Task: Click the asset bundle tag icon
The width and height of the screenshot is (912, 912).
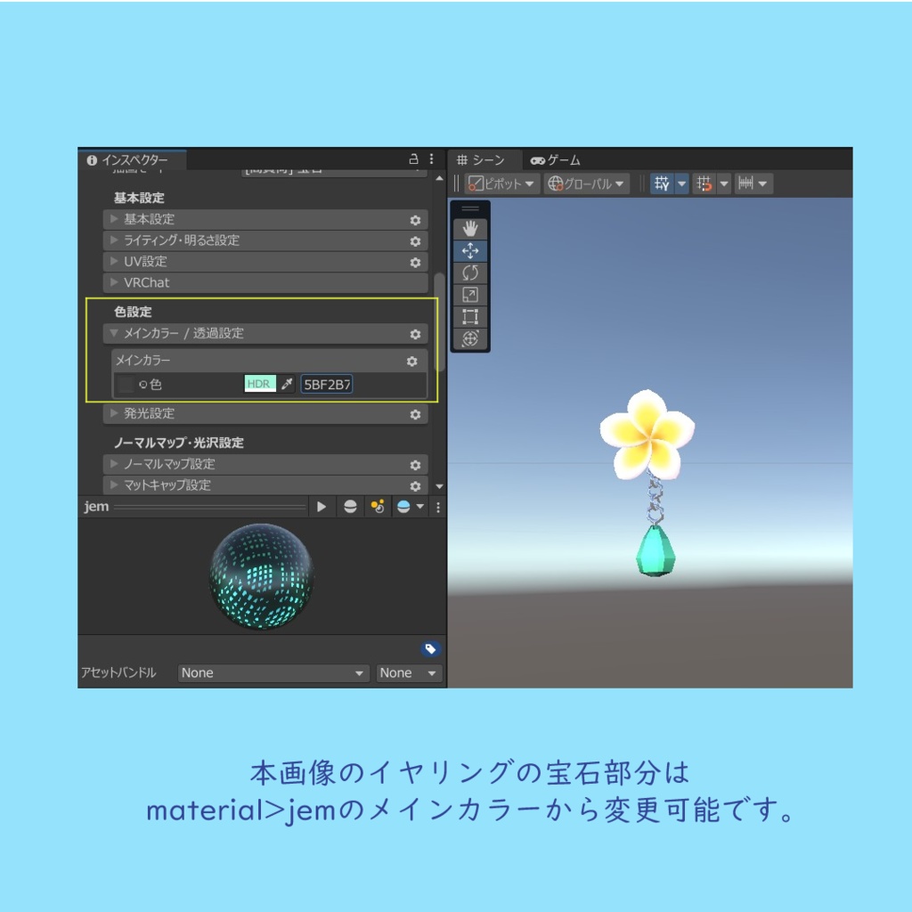Action: pyautogui.click(x=430, y=647)
